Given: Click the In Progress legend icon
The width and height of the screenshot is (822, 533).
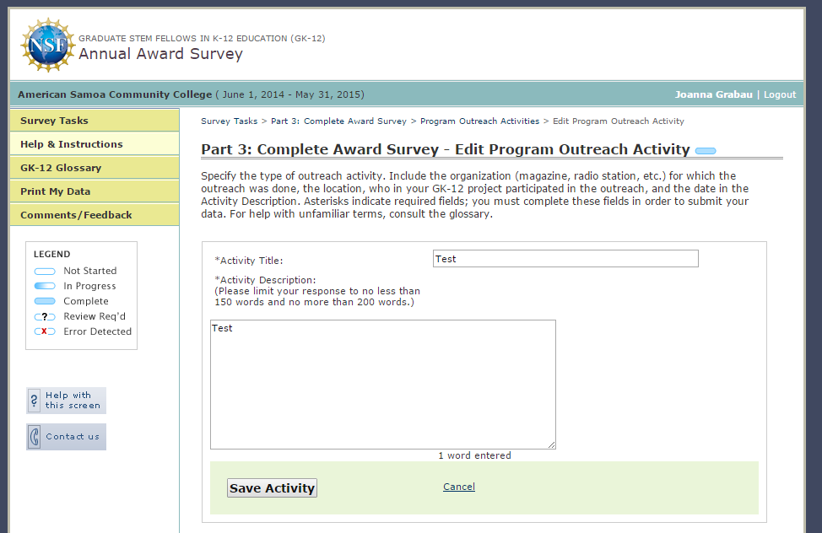Looking at the screenshot, I should 45,286.
